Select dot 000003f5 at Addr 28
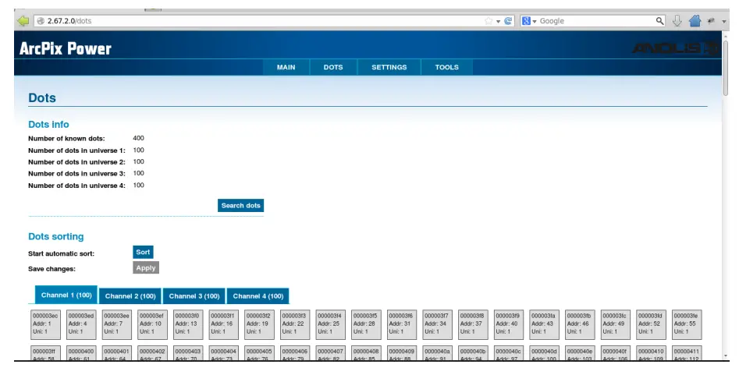The width and height of the screenshot is (739, 375). click(x=366, y=324)
